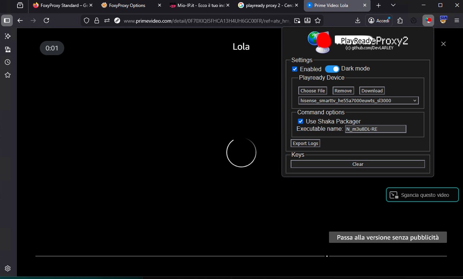Image resolution: width=463 pixels, height=279 pixels.
Task: Click the 0:01 ad timer badge
Action: (52, 48)
